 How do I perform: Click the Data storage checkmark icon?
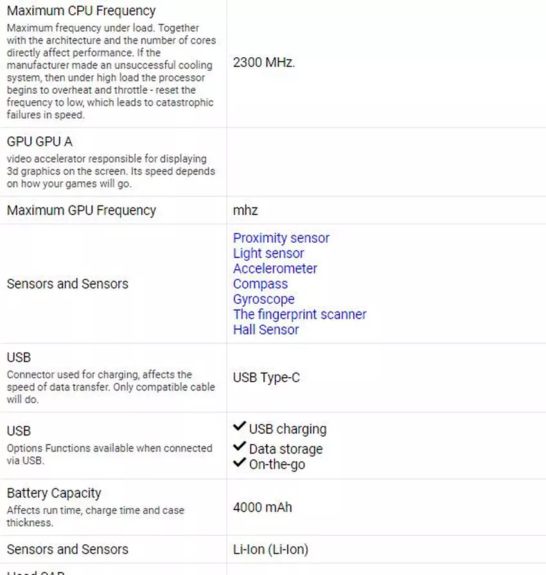[240, 447]
